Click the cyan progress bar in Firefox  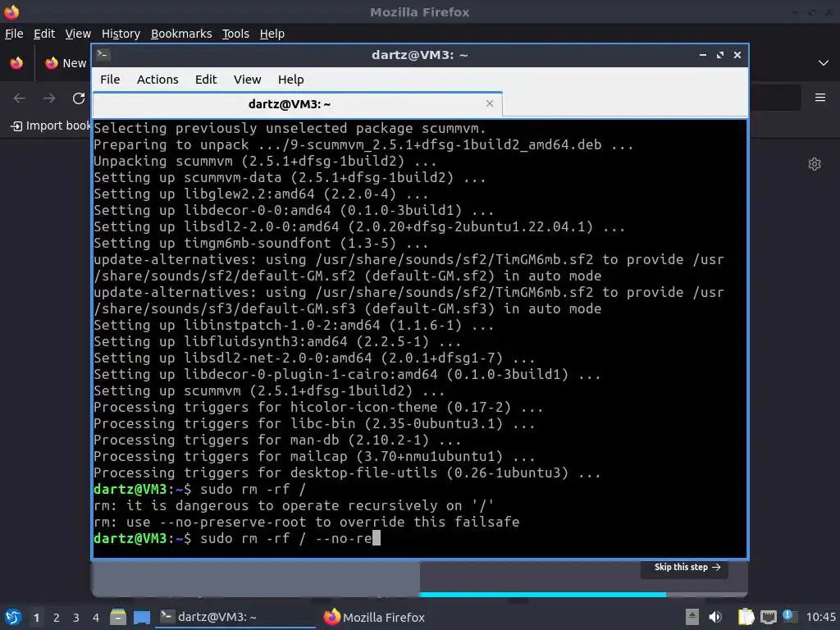pos(543,594)
